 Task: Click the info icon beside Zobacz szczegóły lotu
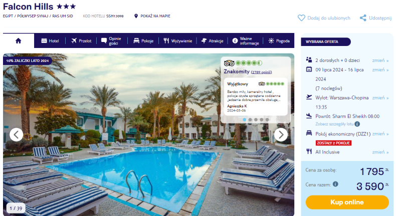point(357,124)
